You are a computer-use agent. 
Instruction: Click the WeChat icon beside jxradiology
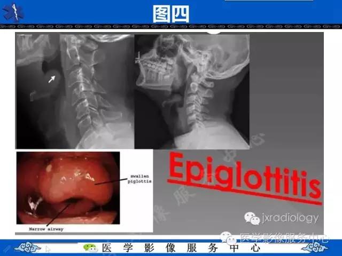[252, 218]
